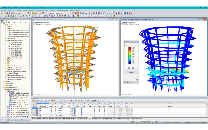208x130 pixels.
Task: Collapse Casos de carga y combinaciones node
Action: point(4,72)
